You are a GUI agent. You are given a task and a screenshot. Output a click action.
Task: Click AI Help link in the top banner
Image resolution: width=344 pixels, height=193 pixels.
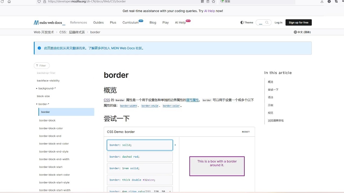click(x=210, y=11)
